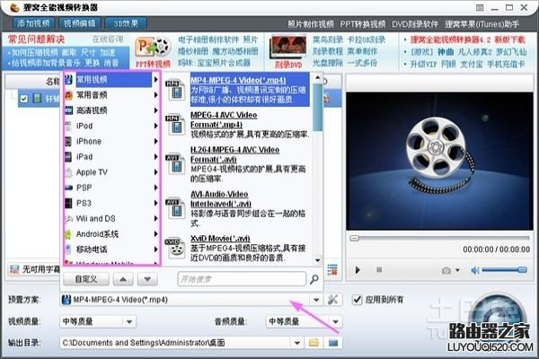Click the PSP device icon
Image resolution: width=539 pixels, height=359 pixels.
coord(69,188)
